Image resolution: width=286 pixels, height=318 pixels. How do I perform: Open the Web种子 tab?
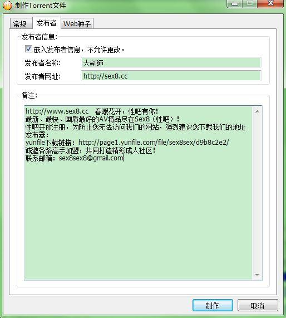(77, 24)
